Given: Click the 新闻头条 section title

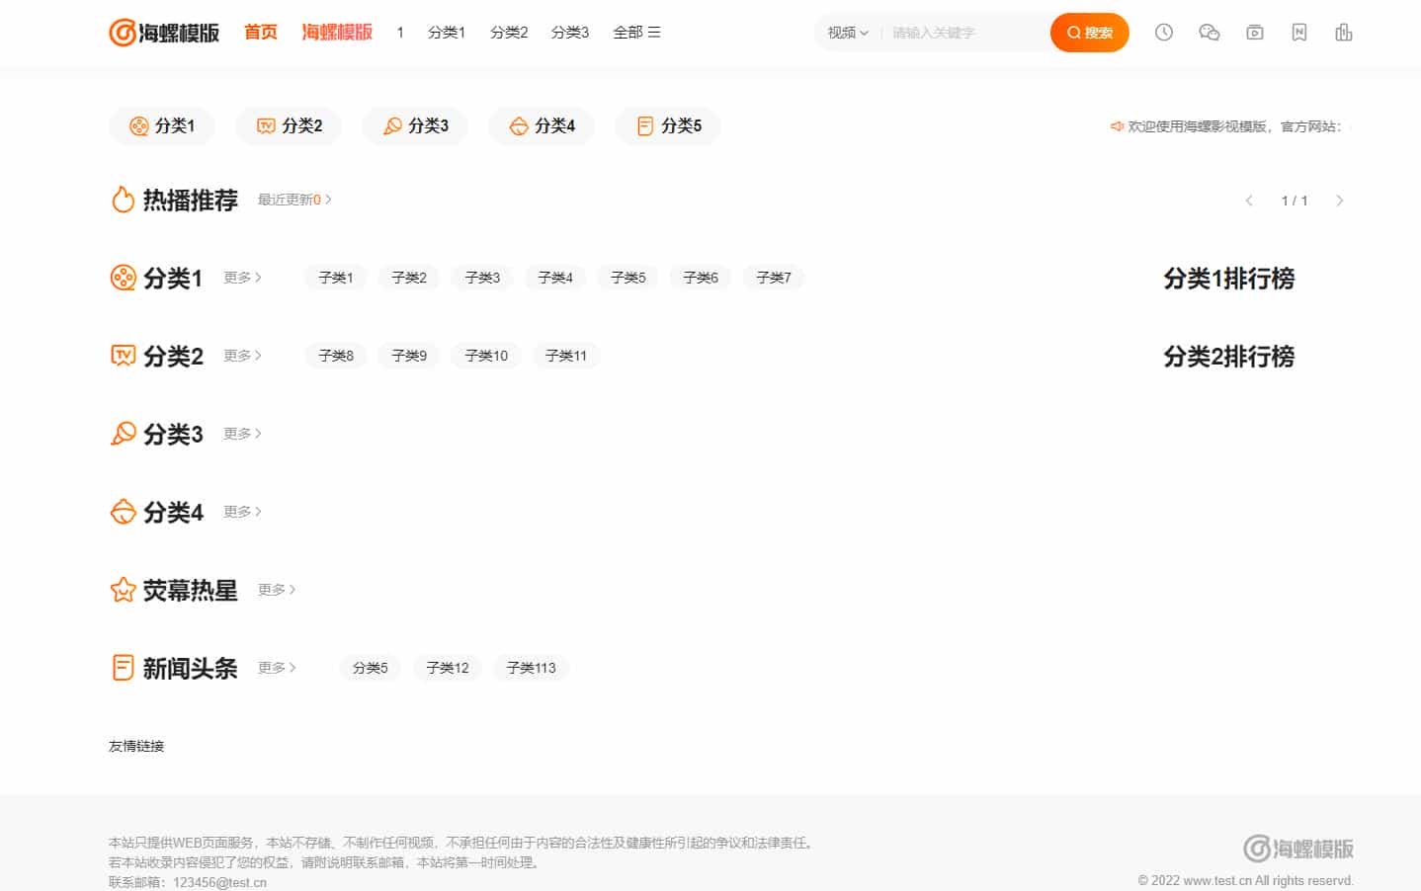Looking at the screenshot, I should [191, 669].
